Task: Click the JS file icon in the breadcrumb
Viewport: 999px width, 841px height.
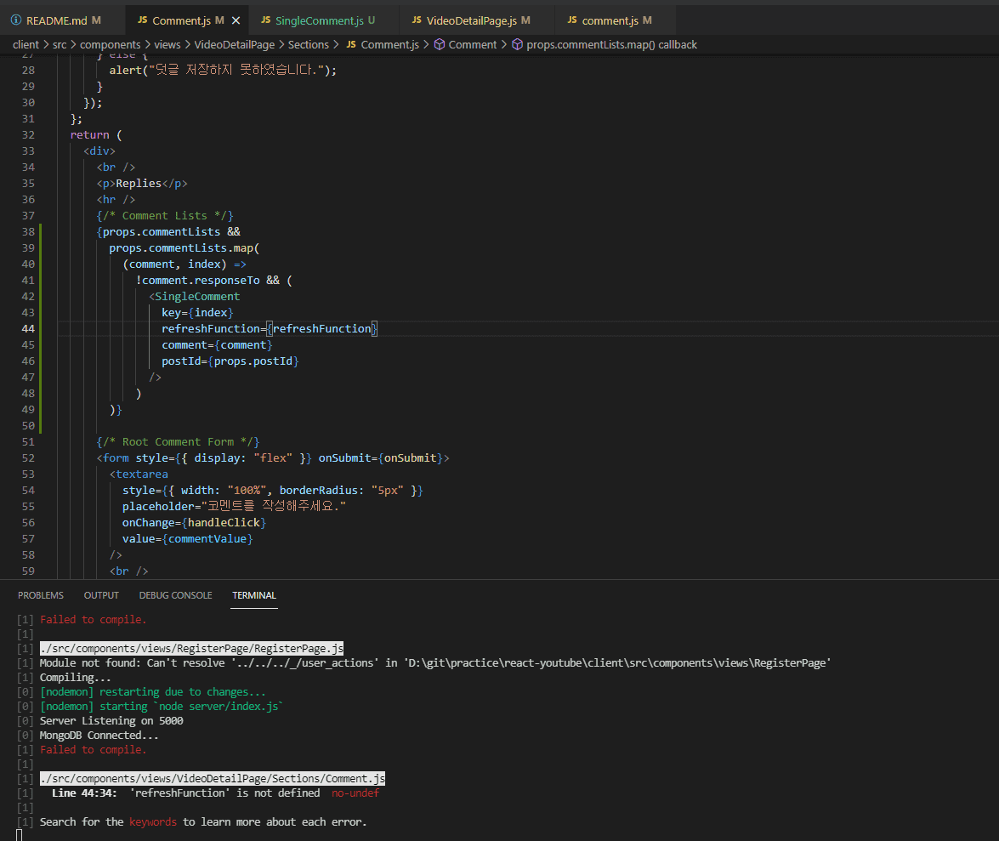Action: (x=350, y=44)
